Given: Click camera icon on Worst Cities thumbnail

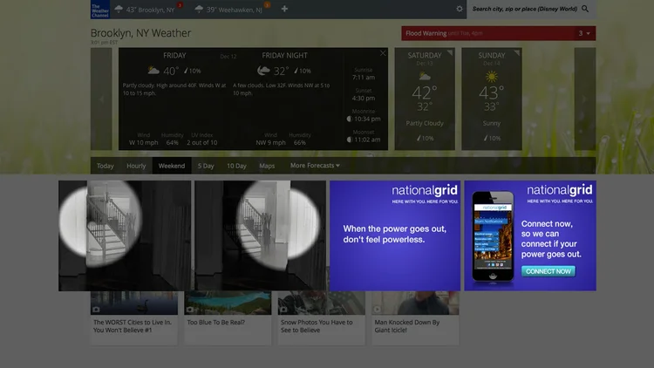Looking at the screenshot, I should coord(96,310).
